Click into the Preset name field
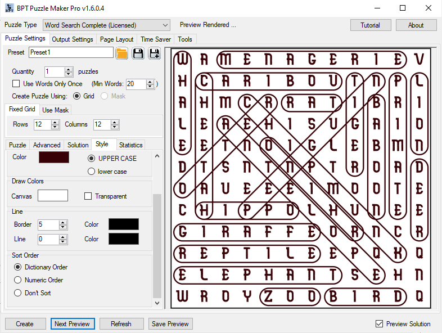 tap(71, 52)
